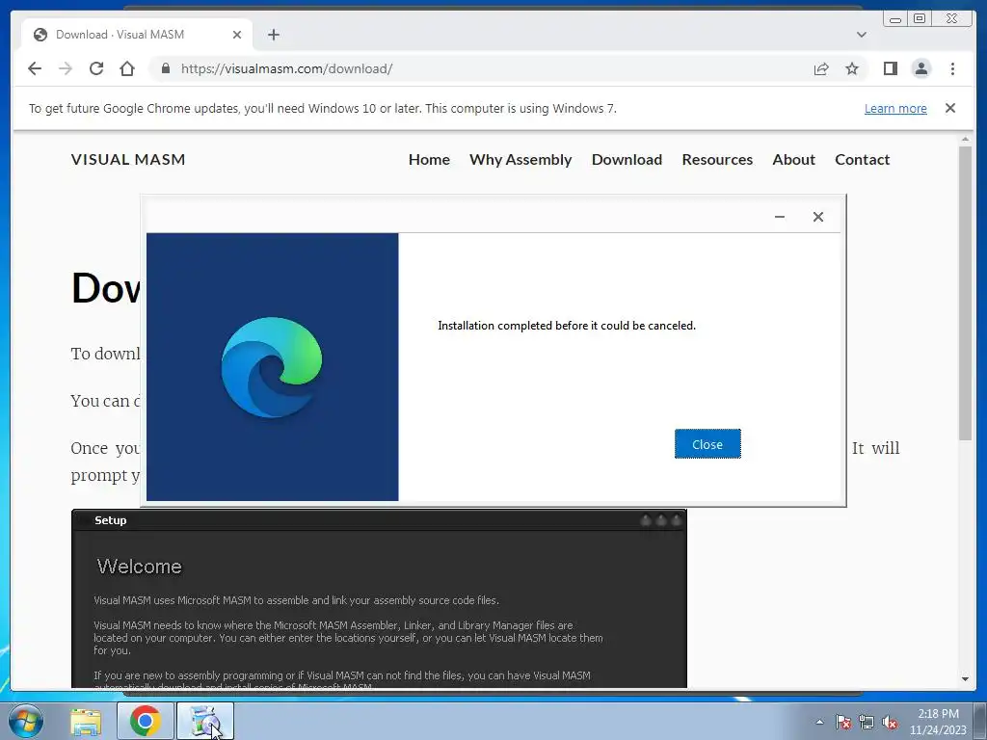Click the muted volume tray icon
The height and width of the screenshot is (740, 987).
890,722
